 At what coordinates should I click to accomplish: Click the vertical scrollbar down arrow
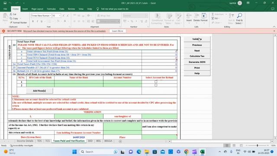click(275, 138)
